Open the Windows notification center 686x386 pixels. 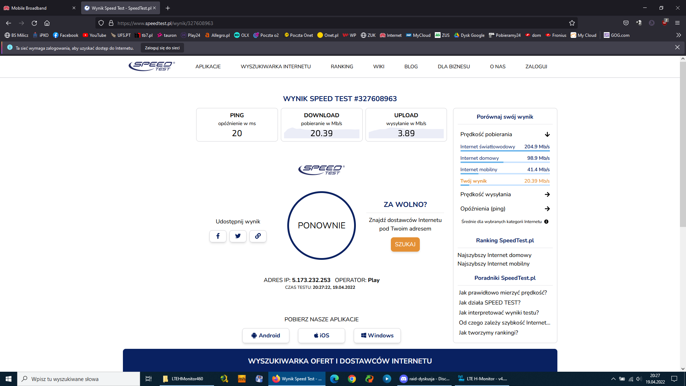pos(674,379)
